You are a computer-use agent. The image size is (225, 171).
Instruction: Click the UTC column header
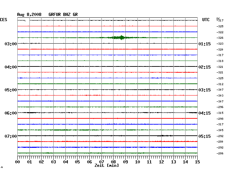pyautogui.click(x=206, y=20)
